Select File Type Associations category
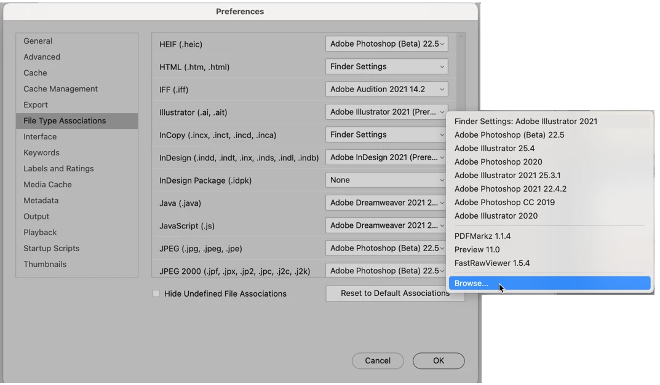 (x=77, y=120)
